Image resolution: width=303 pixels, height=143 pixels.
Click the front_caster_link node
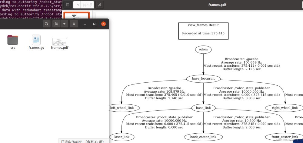[x=285, y=137]
